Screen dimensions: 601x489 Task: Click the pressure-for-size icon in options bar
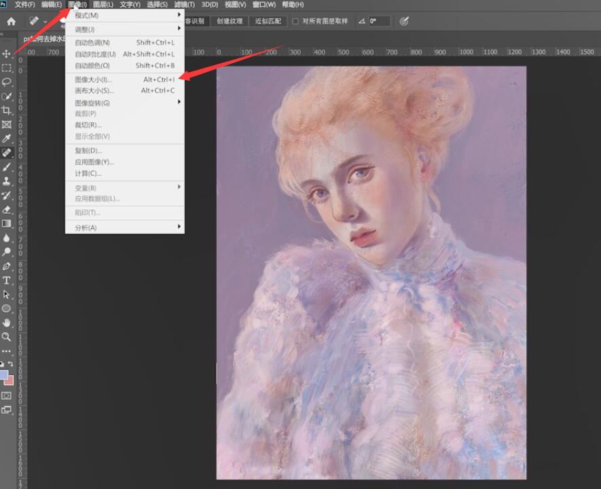(403, 22)
